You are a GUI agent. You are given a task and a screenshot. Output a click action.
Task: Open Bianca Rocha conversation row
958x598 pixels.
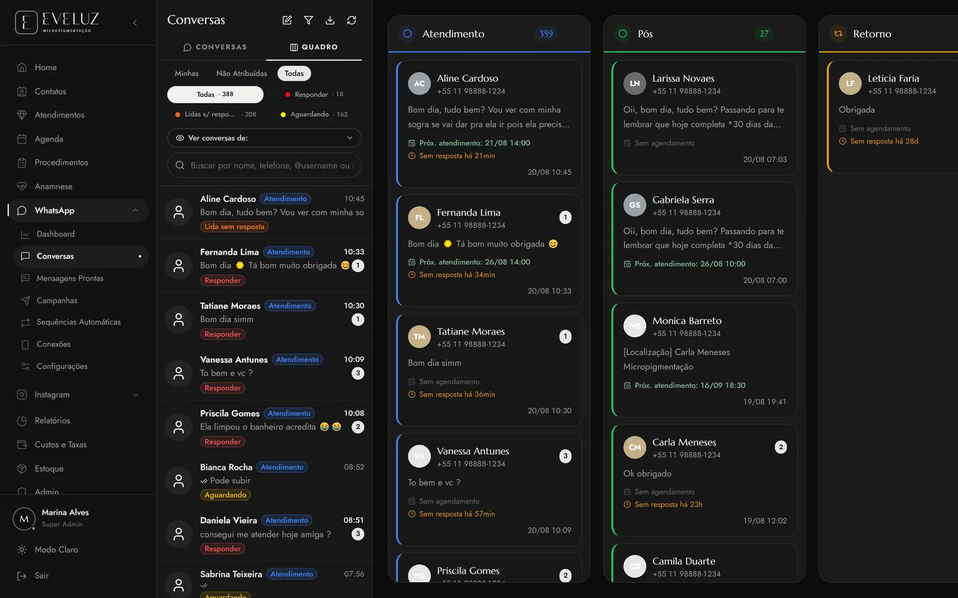[264, 481]
